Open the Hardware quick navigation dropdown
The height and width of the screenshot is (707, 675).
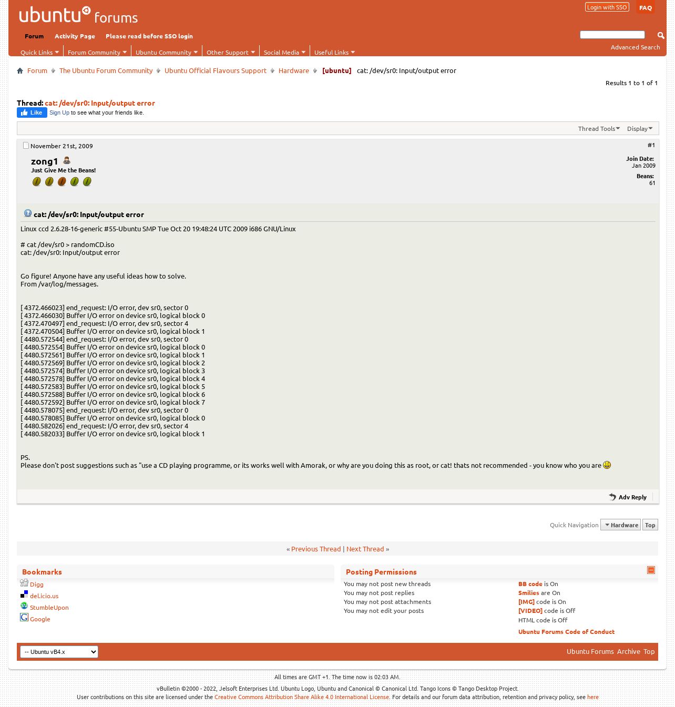pos(620,525)
